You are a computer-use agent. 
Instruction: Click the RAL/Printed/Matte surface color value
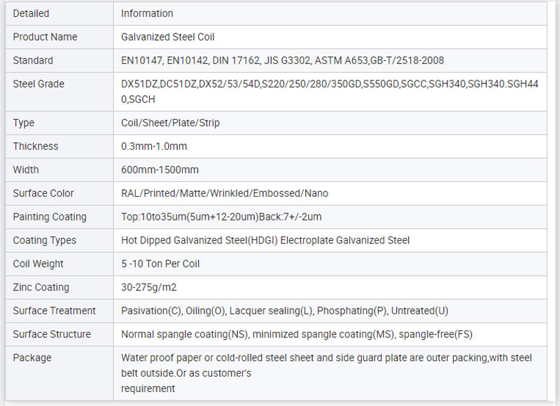[224, 193]
